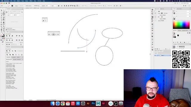191x107 pixels.
Task: Click Vertical Align Top in Align panel
Action: click(x=17, y=36)
